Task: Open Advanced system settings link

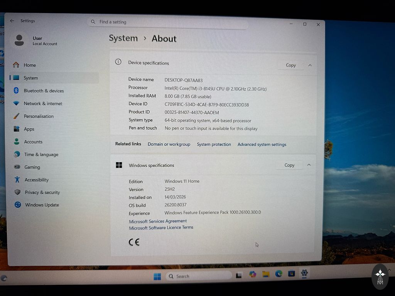Action: pos(262,145)
